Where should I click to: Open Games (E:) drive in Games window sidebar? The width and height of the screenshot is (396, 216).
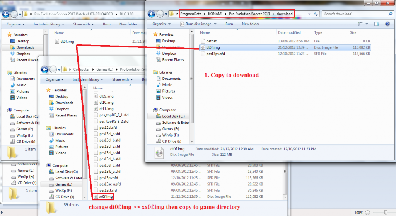(x=61, y=184)
